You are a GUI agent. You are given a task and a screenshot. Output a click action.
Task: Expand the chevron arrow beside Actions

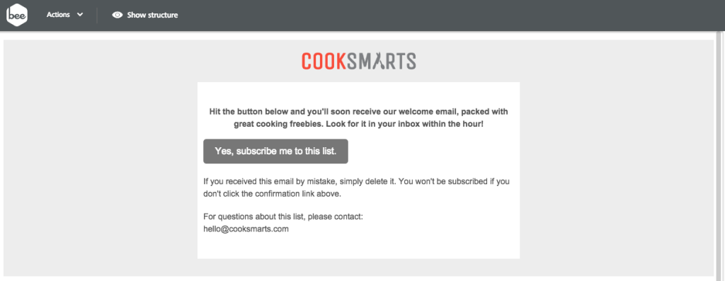(x=80, y=15)
